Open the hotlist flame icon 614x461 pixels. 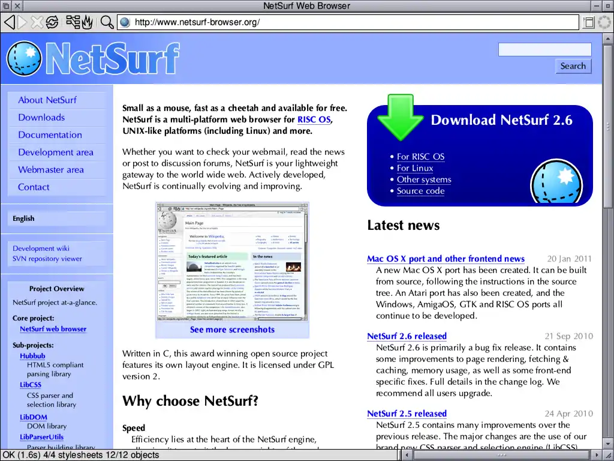[88, 22]
